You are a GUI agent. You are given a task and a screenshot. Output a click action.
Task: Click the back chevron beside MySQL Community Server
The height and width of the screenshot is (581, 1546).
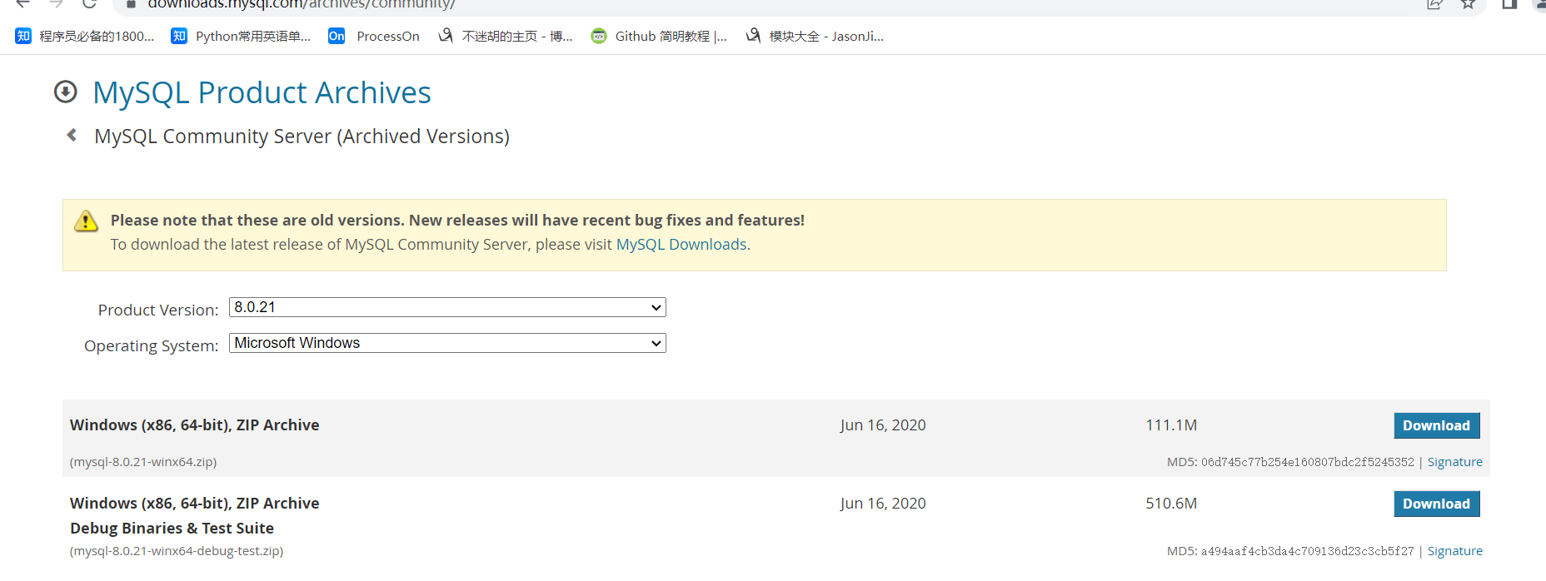coord(72,135)
